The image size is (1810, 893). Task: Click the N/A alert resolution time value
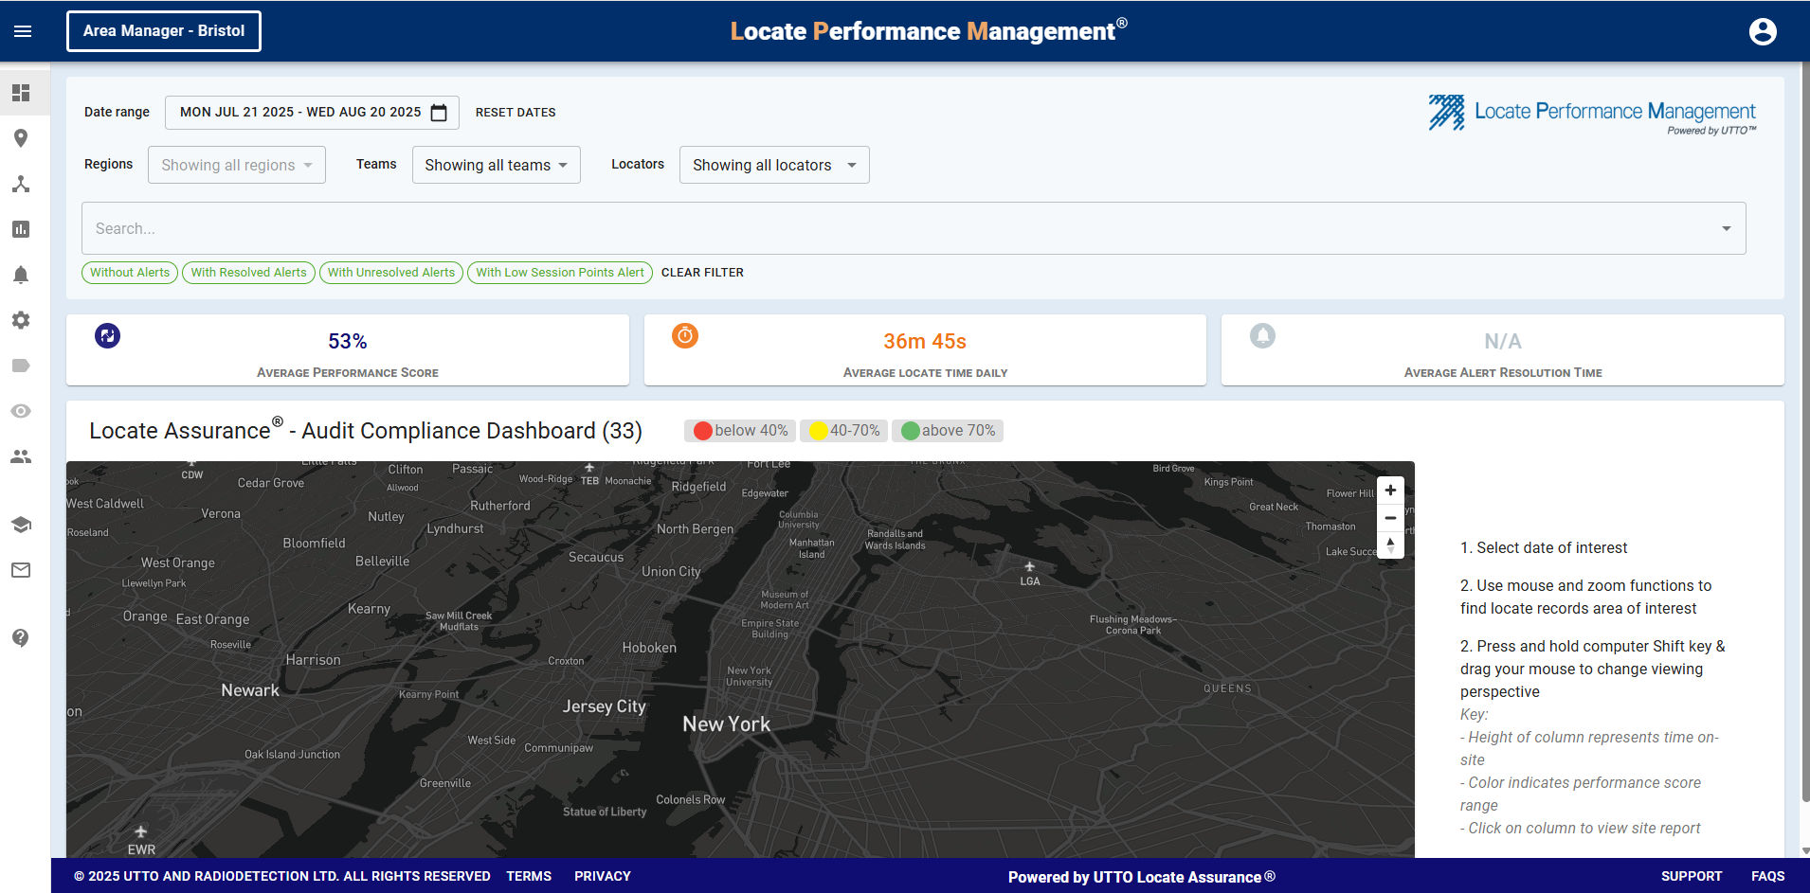pos(1503,341)
